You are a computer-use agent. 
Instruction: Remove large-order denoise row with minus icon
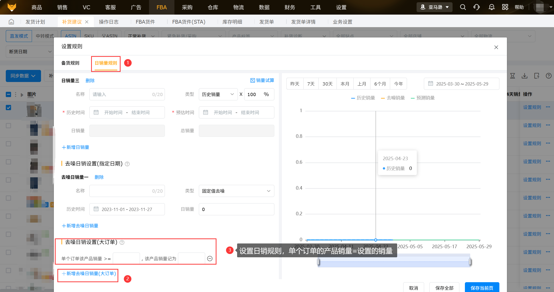click(x=210, y=259)
